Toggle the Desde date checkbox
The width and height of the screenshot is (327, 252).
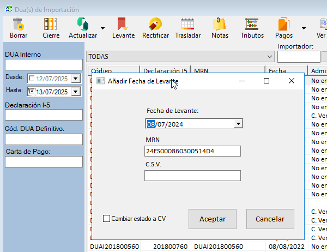point(32,79)
